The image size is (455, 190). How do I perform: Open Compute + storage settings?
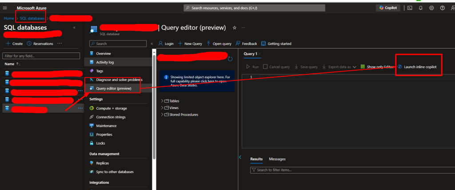[112, 109]
